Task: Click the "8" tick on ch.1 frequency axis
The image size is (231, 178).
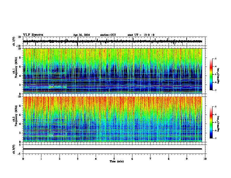Action: (x=21, y=58)
